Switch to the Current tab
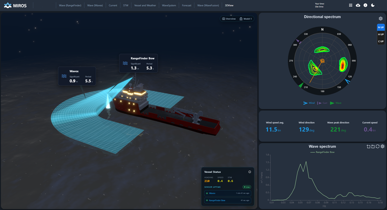This screenshot has width=387, height=210. tap(113, 5)
